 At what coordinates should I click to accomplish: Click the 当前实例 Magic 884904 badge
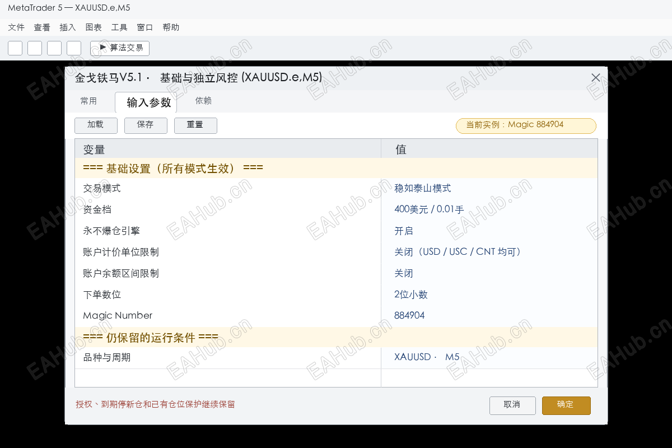coord(526,125)
